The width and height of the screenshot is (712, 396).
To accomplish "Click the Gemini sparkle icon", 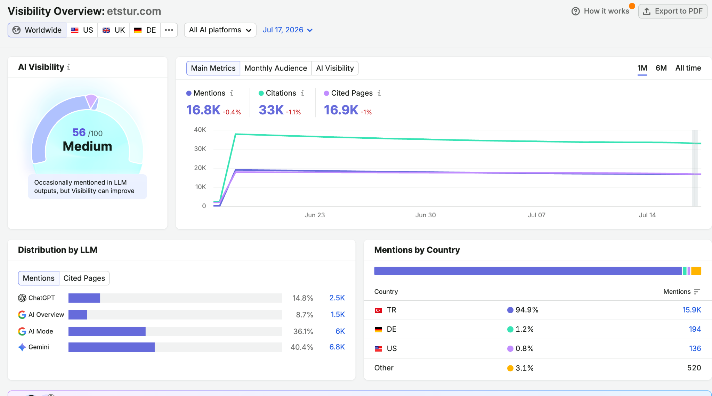I will point(22,347).
